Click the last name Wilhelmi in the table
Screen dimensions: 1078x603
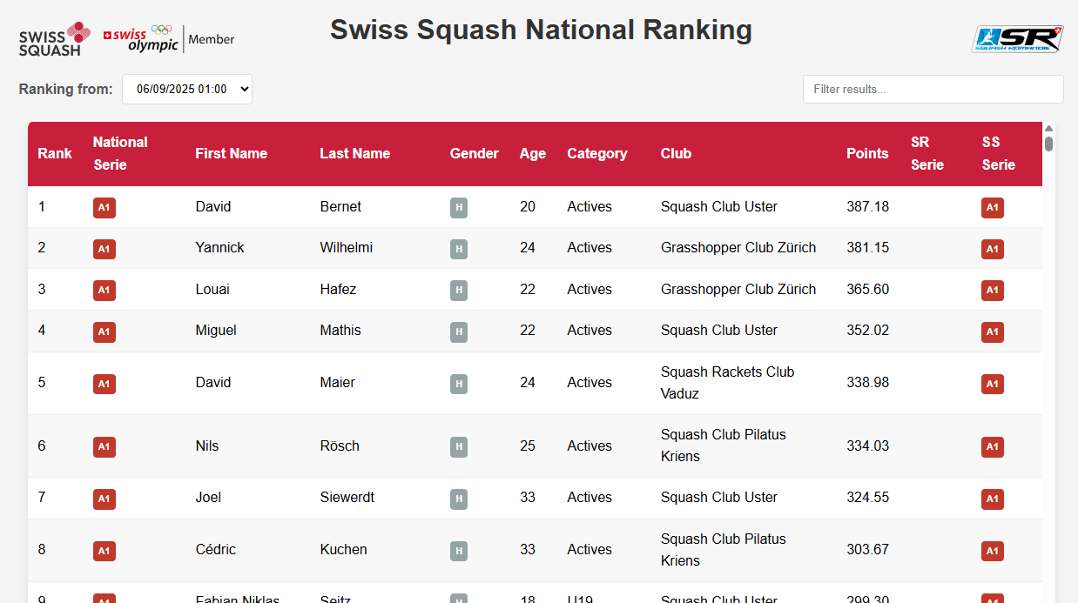pyautogui.click(x=346, y=248)
